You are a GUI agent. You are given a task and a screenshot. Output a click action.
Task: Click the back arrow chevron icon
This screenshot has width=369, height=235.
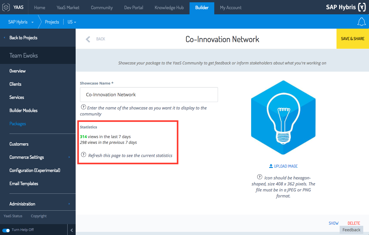pos(88,39)
